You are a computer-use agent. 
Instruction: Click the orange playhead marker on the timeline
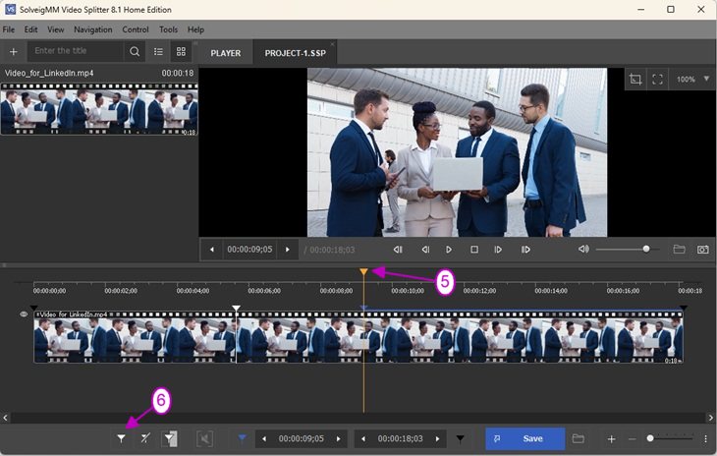[363, 272]
